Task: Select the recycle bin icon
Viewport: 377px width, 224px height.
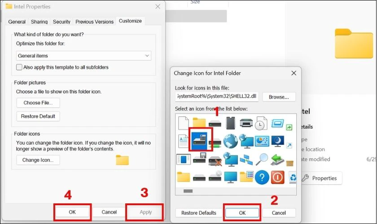Action: point(292,178)
